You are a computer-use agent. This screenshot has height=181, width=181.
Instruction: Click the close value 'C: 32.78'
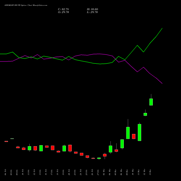[x=63, y=9]
